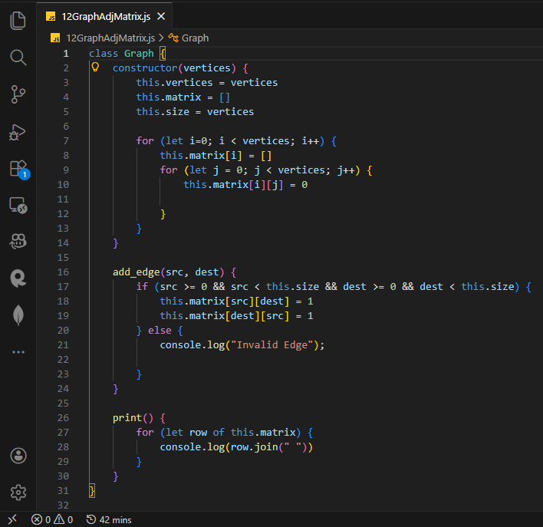Screen dimensions: 543x527
Task: Open Problems panel via errors and warnings count
Action: (52, 519)
